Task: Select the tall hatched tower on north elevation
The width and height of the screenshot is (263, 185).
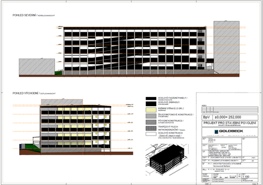Action: point(227,48)
